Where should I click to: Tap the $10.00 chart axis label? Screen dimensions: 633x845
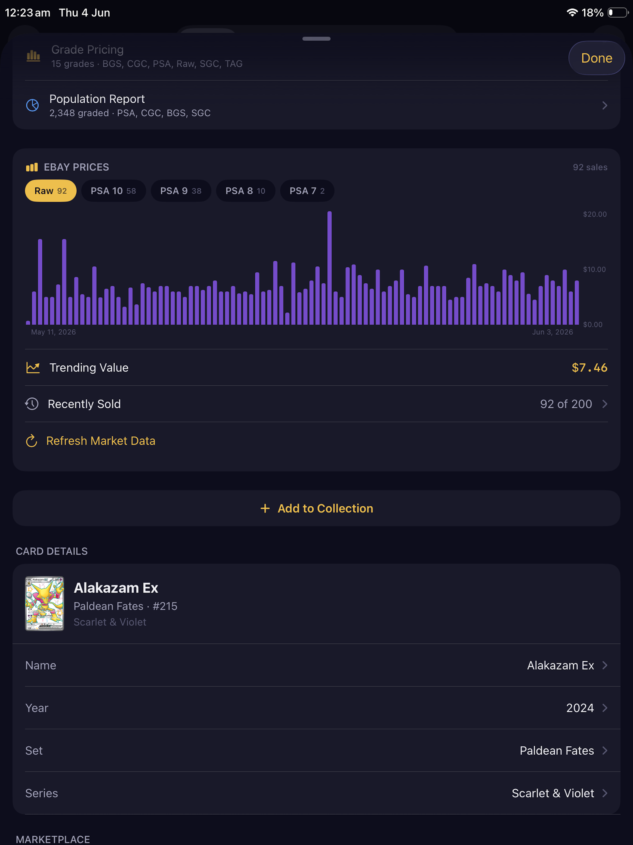[x=594, y=269]
